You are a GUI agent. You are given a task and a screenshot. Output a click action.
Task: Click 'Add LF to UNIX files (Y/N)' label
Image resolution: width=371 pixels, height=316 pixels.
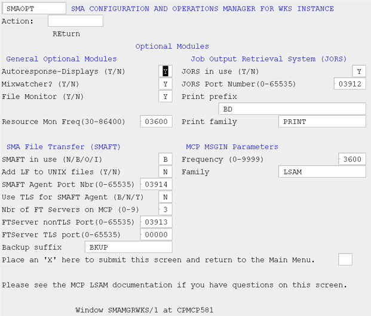coord(61,172)
